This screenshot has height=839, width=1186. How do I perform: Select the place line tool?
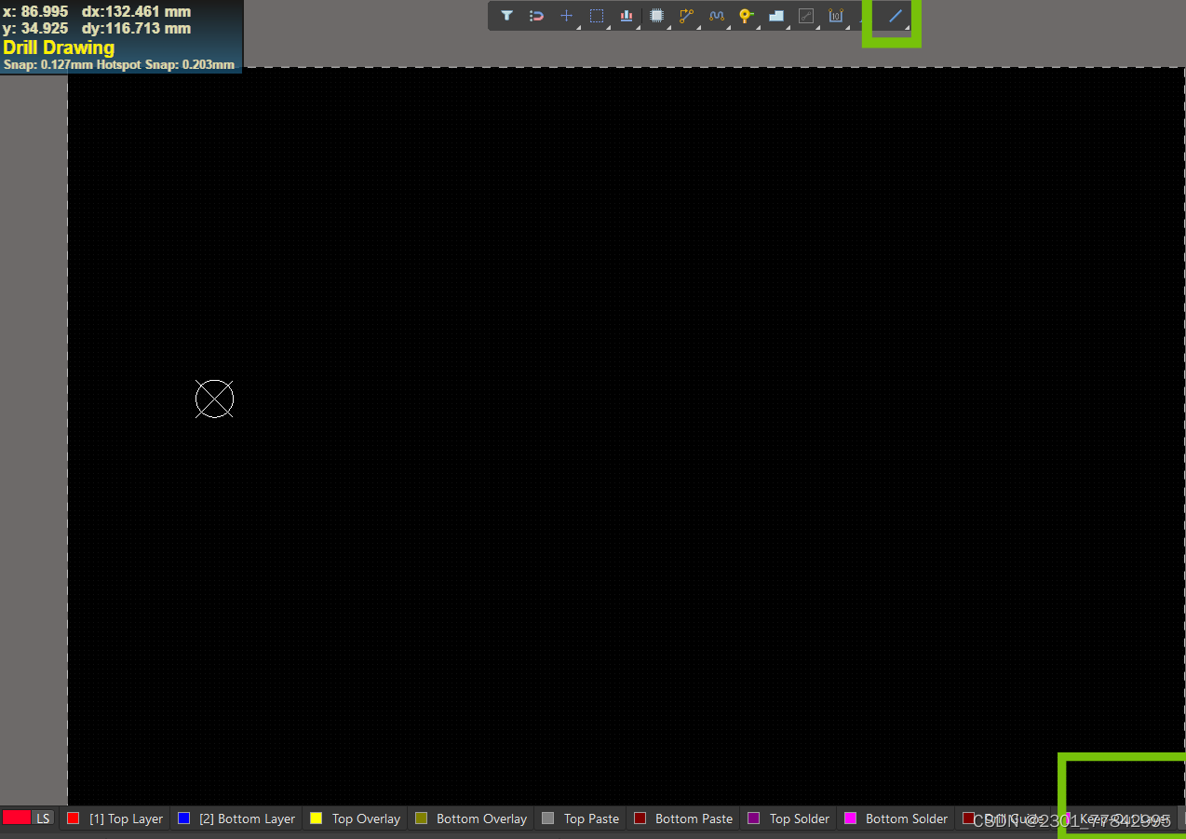pyautogui.click(x=896, y=16)
